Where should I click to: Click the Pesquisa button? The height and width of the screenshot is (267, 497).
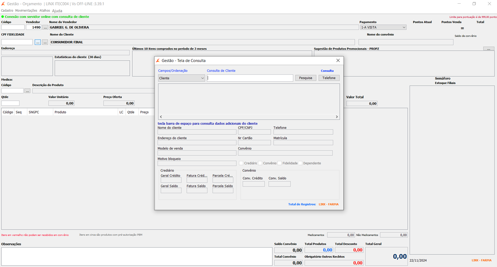click(305, 78)
